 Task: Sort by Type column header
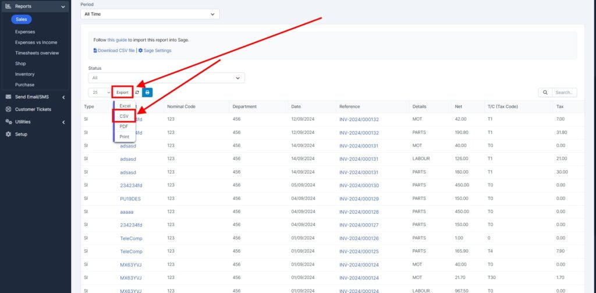tap(89, 107)
